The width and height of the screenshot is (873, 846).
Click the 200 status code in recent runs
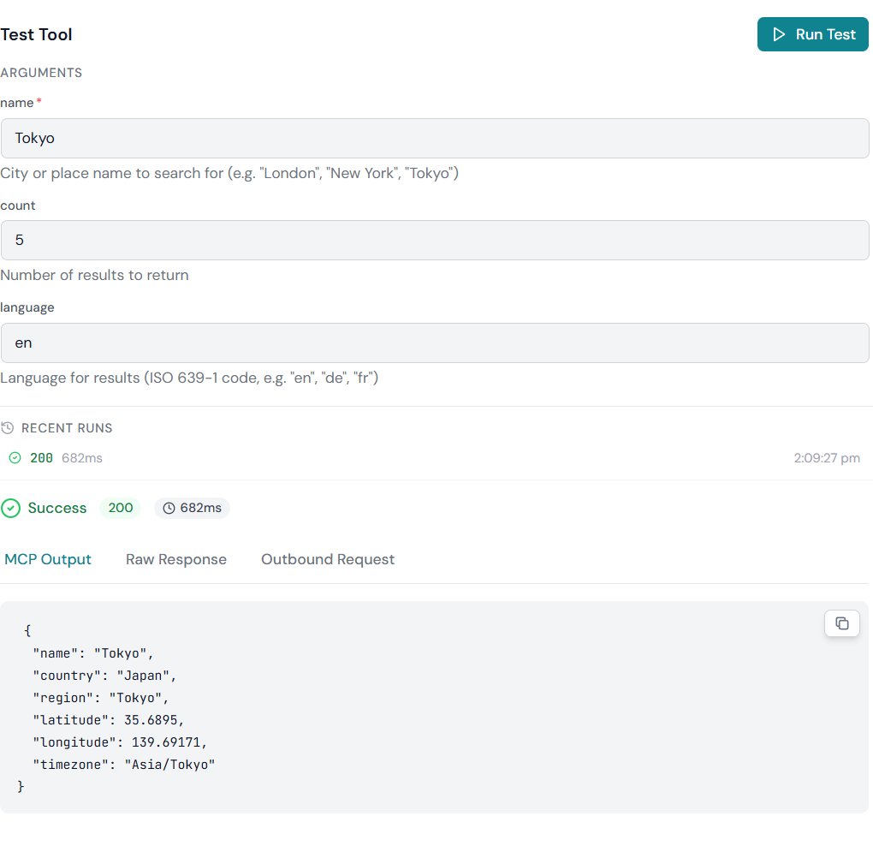(41, 458)
